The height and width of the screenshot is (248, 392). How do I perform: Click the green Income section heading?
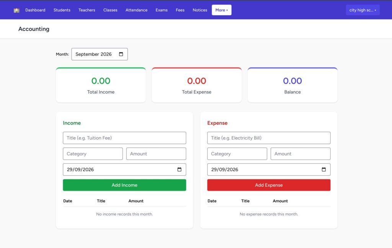pos(72,123)
